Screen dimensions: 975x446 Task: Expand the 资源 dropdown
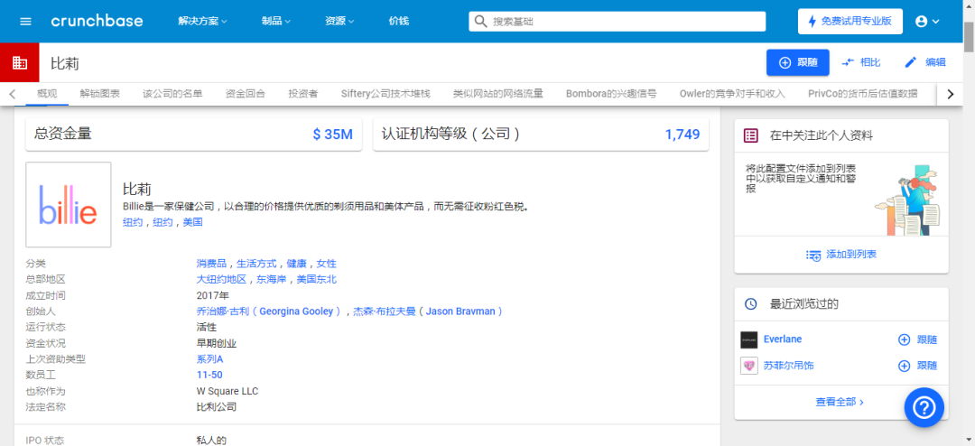[339, 21]
